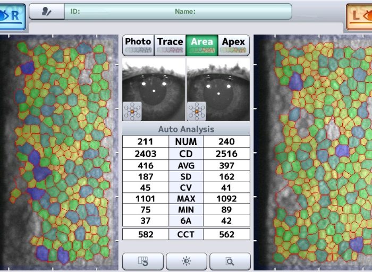Click the CCT row label in the table

point(185,234)
